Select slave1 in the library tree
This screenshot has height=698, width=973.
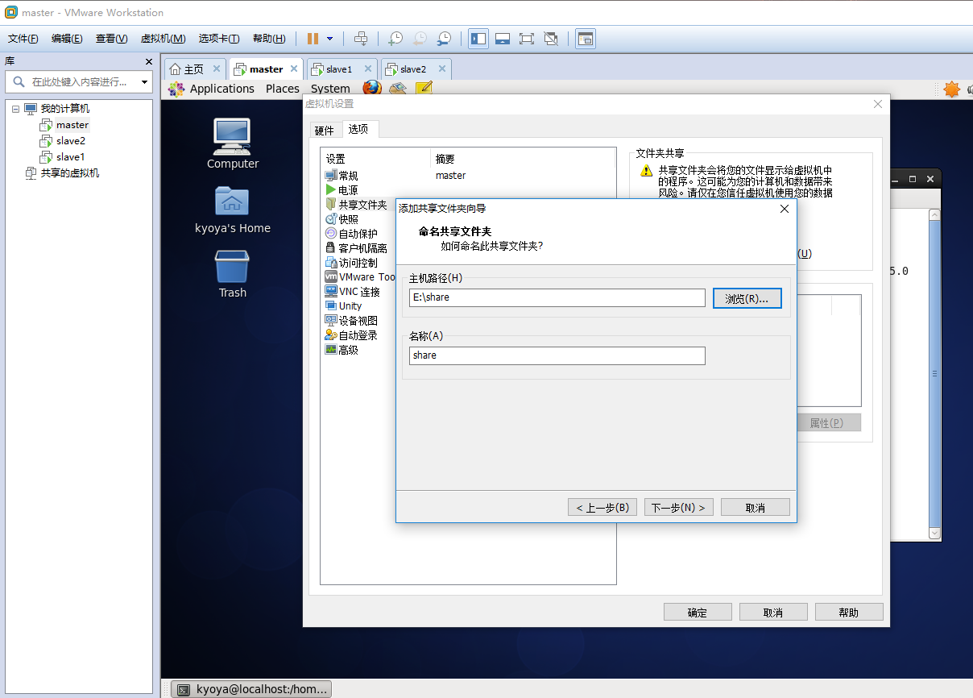point(70,157)
